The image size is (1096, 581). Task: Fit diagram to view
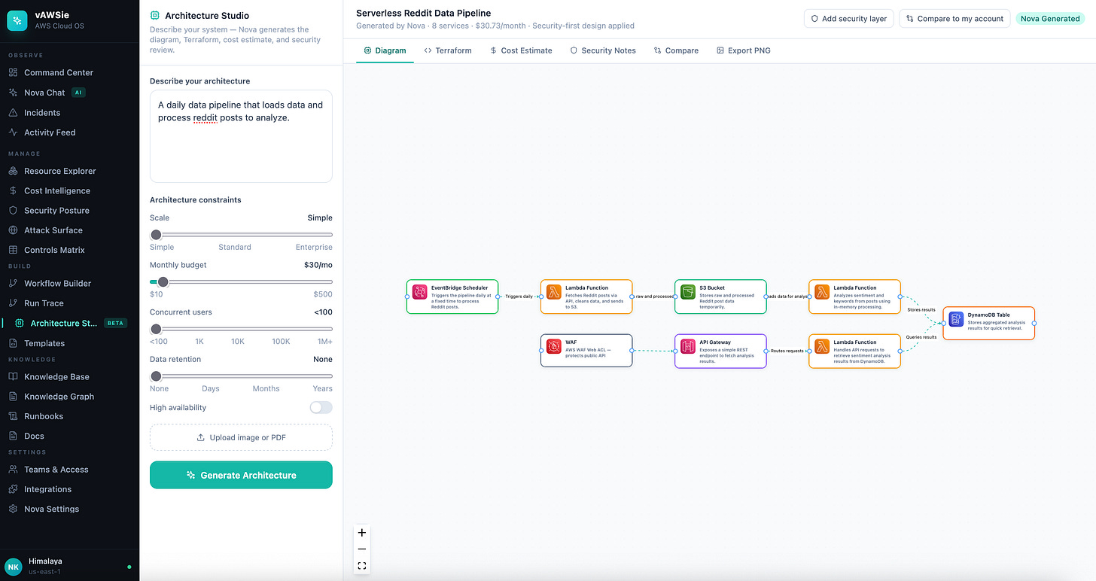(362, 566)
